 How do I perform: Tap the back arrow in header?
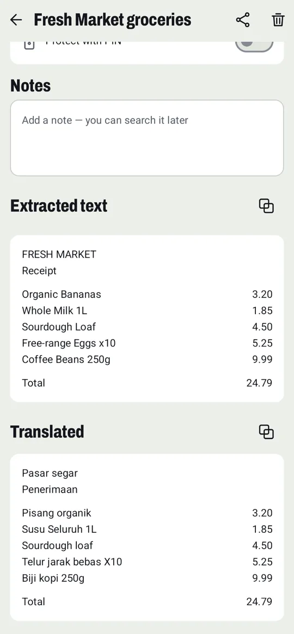click(16, 20)
